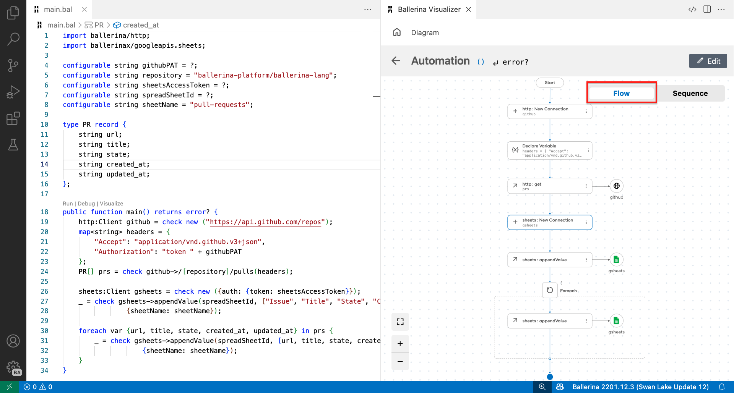Click main.bal in the breadcrumb
The height and width of the screenshot is (393, 734).
61,25
